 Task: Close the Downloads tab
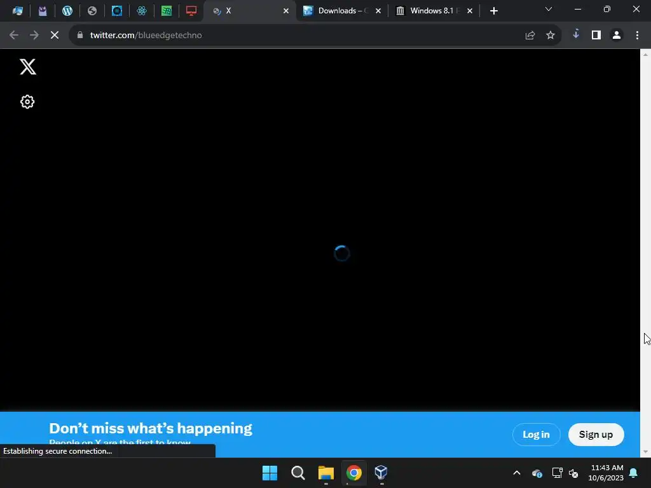pyautogui.click(x=378, y=11)
